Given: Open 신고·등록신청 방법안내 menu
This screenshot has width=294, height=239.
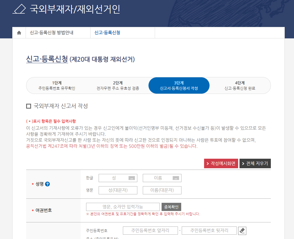Looking at the screenshot, I should [x=52, y=33].
